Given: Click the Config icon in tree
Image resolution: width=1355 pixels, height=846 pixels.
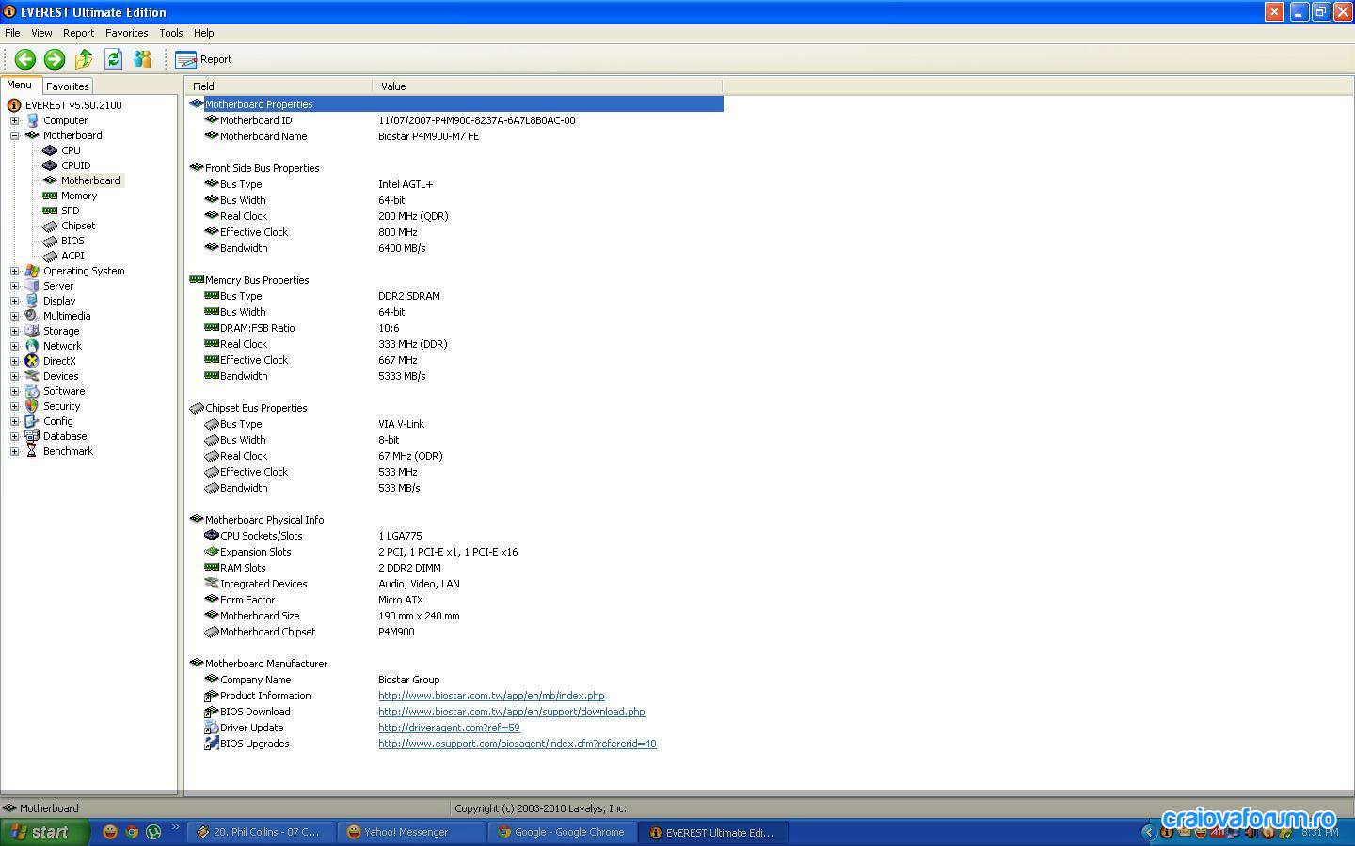Looking at the screenshot, I should tap(32, 421).
